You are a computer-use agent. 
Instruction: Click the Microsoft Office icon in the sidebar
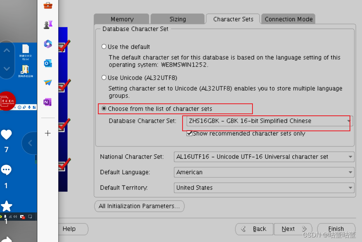click(47, 44)
